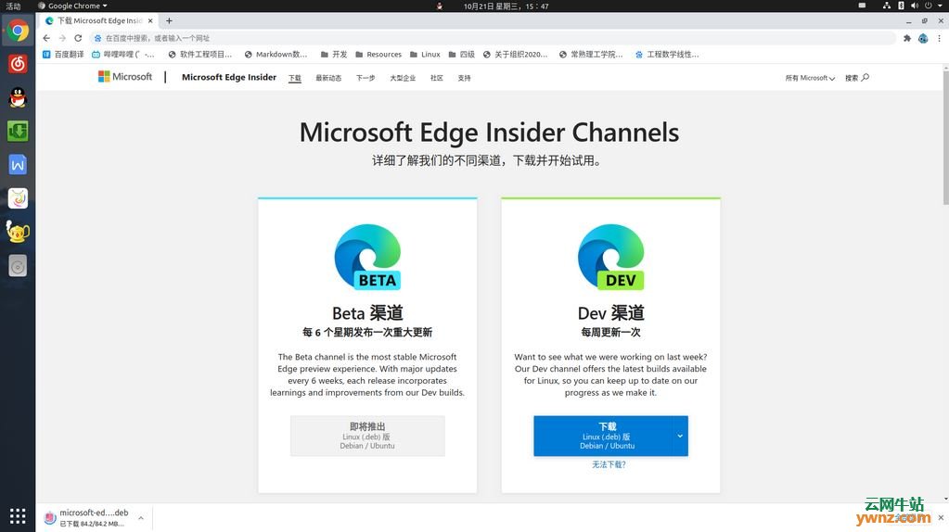Open the 哔哩哔哩 bookmark

pos(122,55)
